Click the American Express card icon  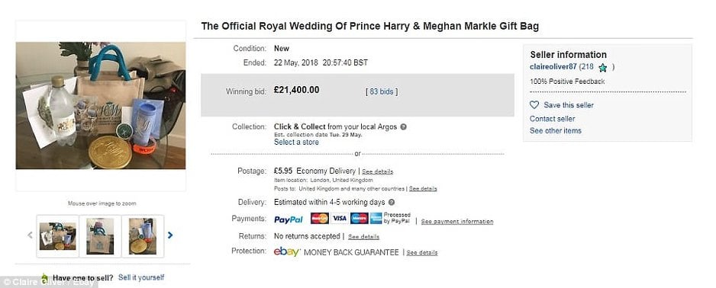tap(376, 218)
